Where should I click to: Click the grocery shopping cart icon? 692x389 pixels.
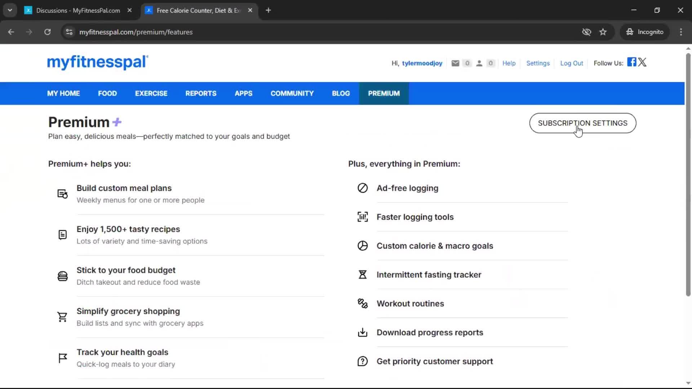point(62,317)
